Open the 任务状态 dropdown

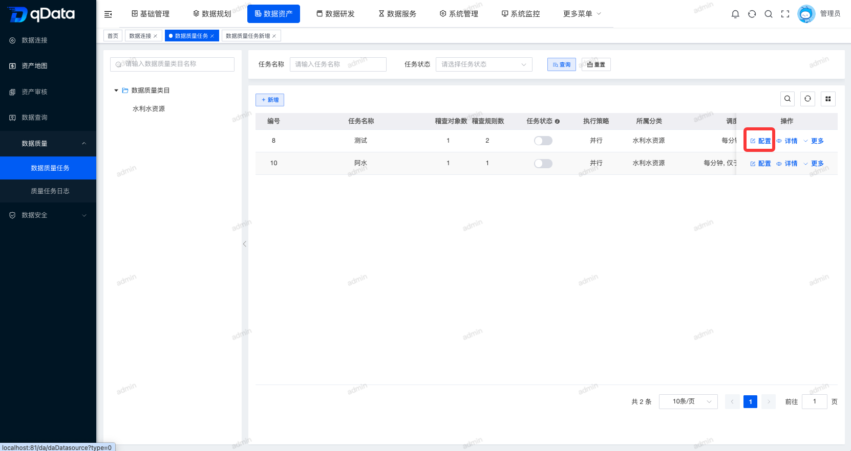point(484,64)
